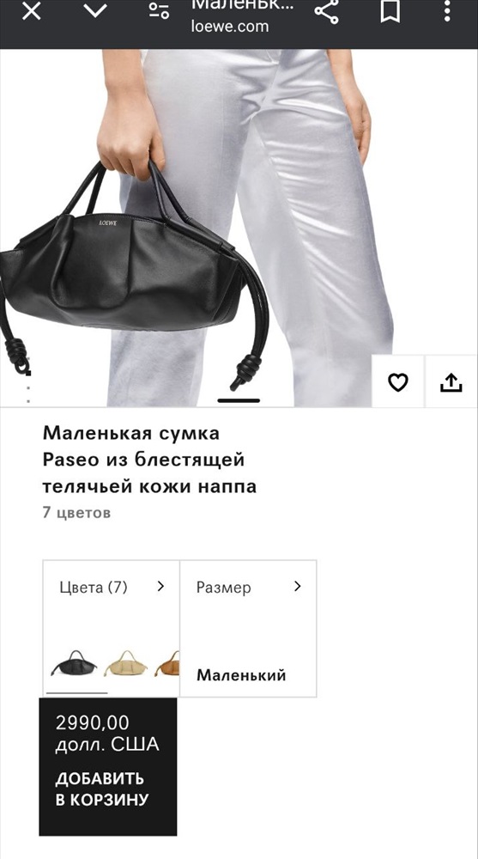Select the beige bag color thumbnail
The width and height of the screenshot is (478, 859).
[125, 663]
